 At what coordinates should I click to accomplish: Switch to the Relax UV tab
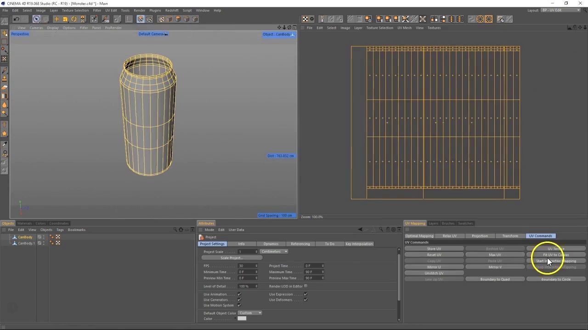[449, 236]
